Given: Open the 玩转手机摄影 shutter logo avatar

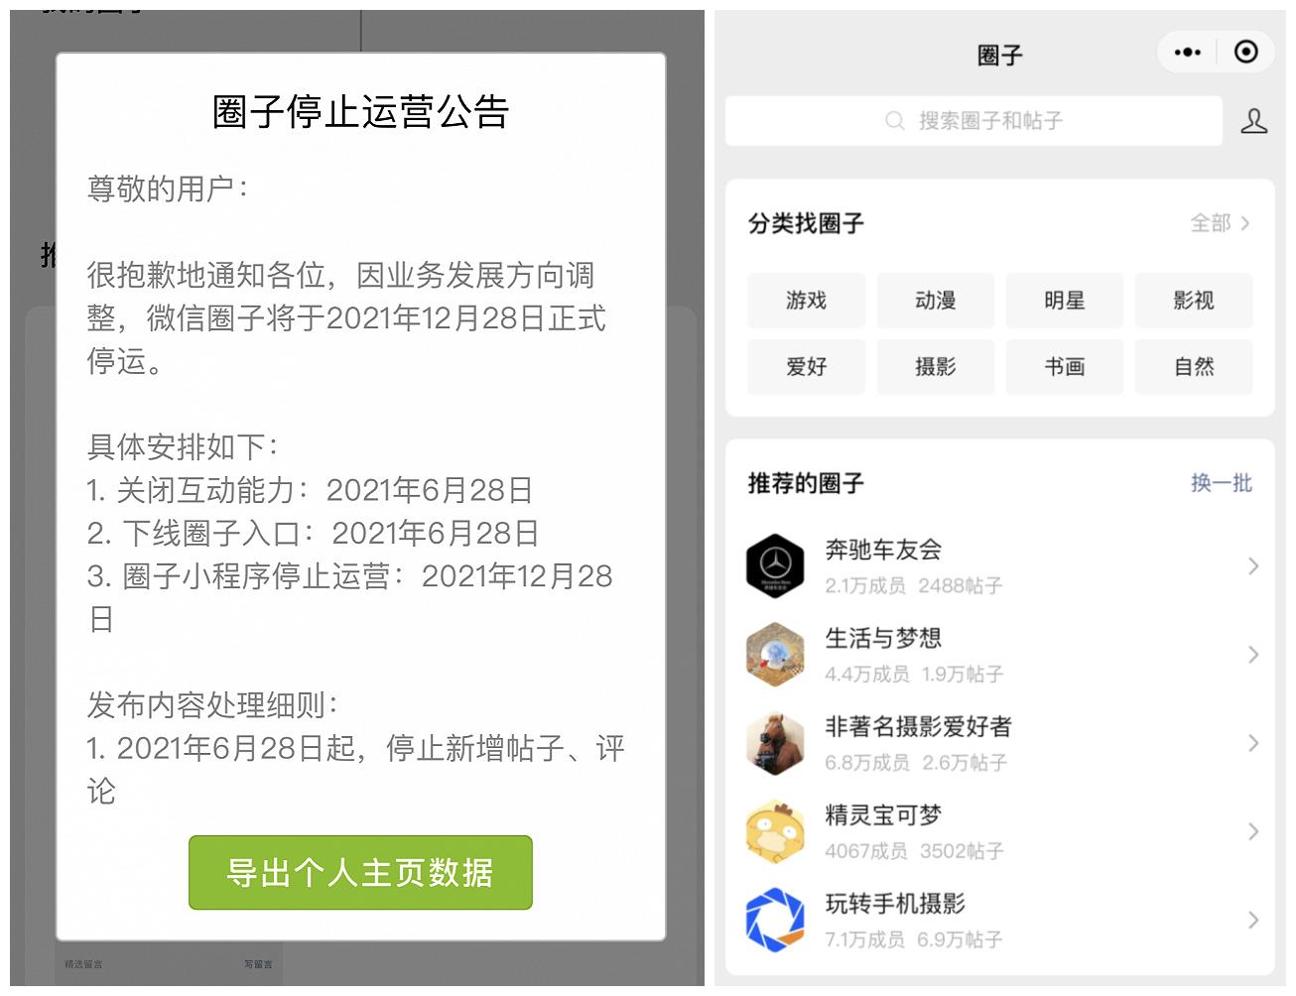Looking at the screenshot, I should pyautogui.click(x=775, y=920).
